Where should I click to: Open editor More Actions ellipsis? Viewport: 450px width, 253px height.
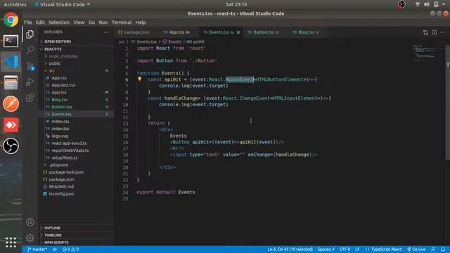click(x=443, y=32)
